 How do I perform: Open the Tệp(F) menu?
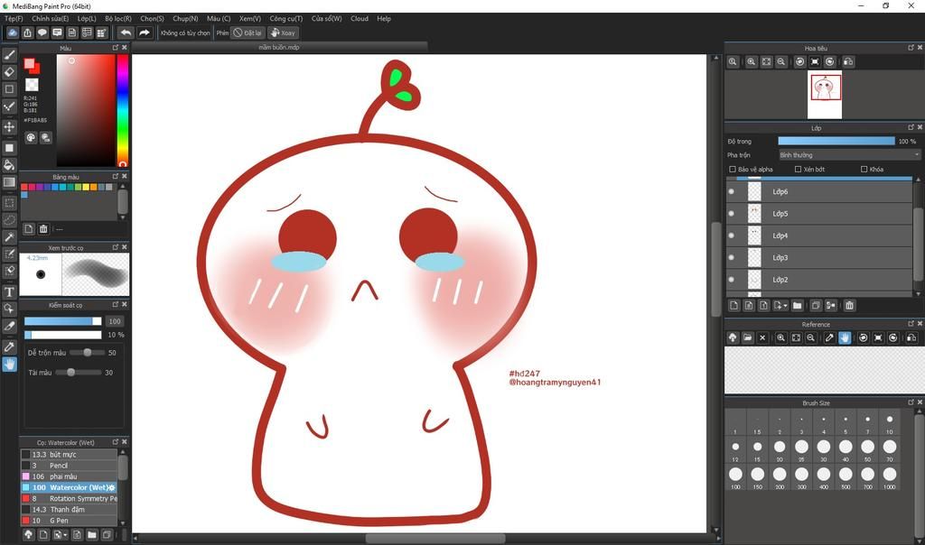[x=14, y=18]
